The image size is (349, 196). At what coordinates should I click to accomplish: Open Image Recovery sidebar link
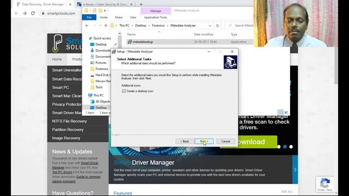66,138
